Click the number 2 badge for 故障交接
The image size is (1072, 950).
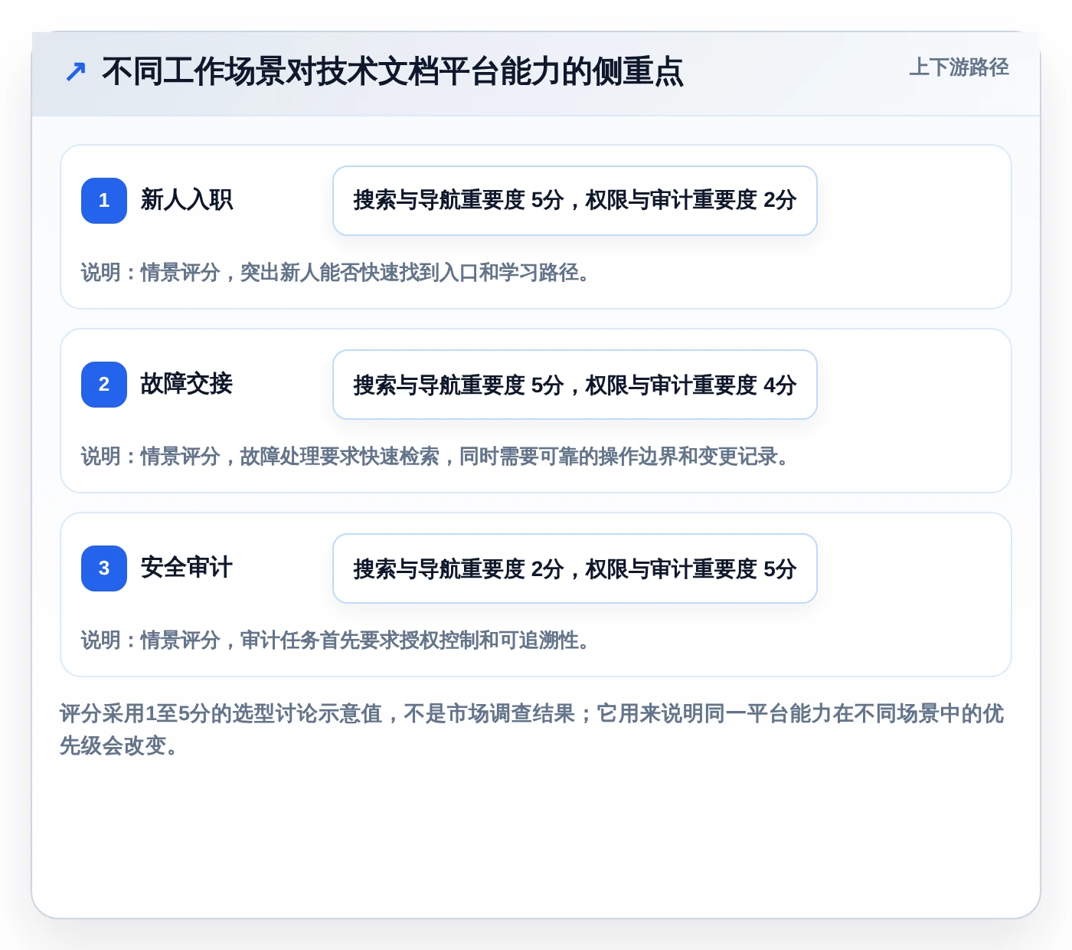[104, 385]
